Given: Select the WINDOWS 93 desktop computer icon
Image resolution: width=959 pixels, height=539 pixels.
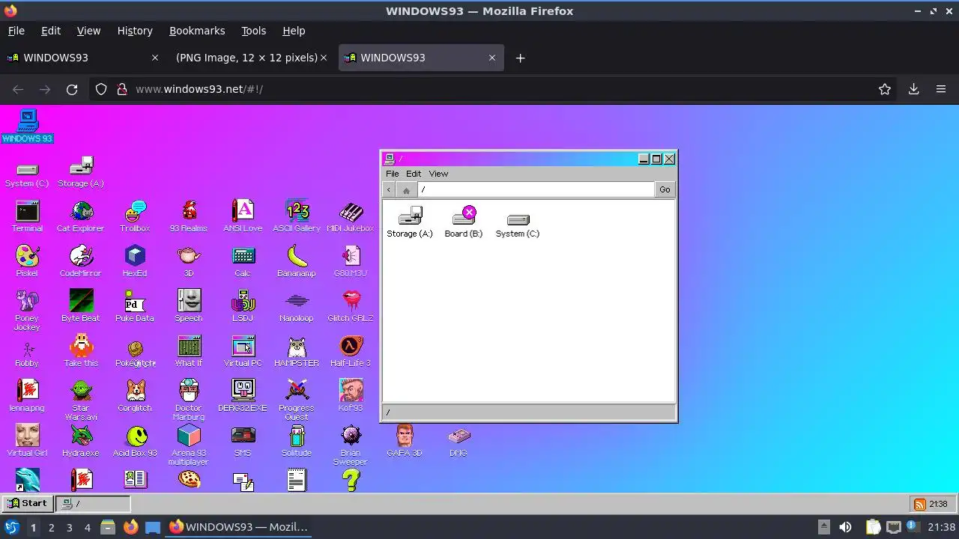Looking at the screenshot, I should (27, 126).
